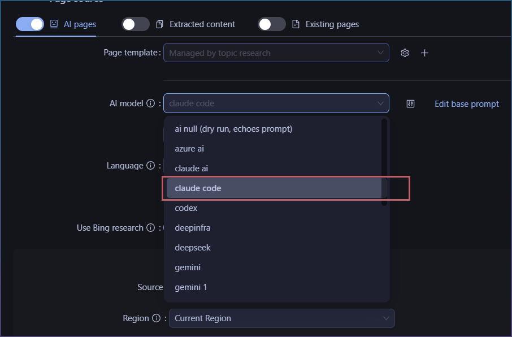Click the model list scrollbar thumb
This screenshot has height=337, width=512.
coord(384,162)
